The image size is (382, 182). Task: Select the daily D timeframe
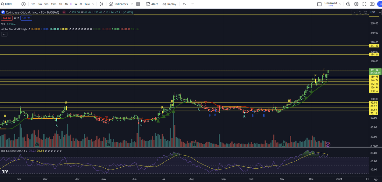[x=71, y=4]
